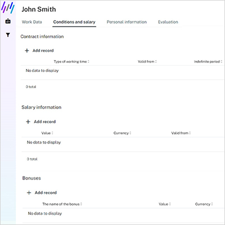Sort bonuses table by Value column
Image resolution: width=225 pixels, height=225 pixels.
click(x=165, y=204)
